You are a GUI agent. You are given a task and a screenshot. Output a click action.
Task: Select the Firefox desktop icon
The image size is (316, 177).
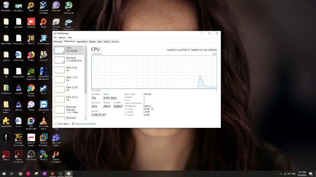tap(31, 56)
